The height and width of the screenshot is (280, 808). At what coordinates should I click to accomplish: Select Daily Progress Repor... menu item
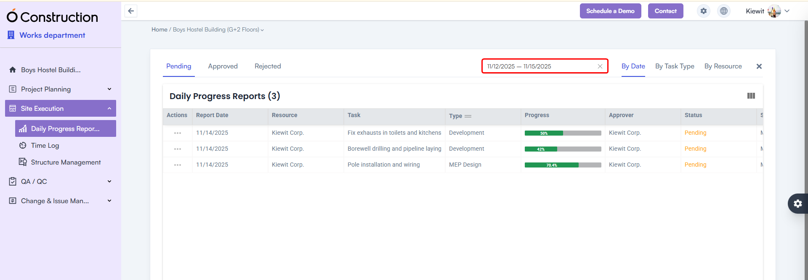click(x=66, y=128)
